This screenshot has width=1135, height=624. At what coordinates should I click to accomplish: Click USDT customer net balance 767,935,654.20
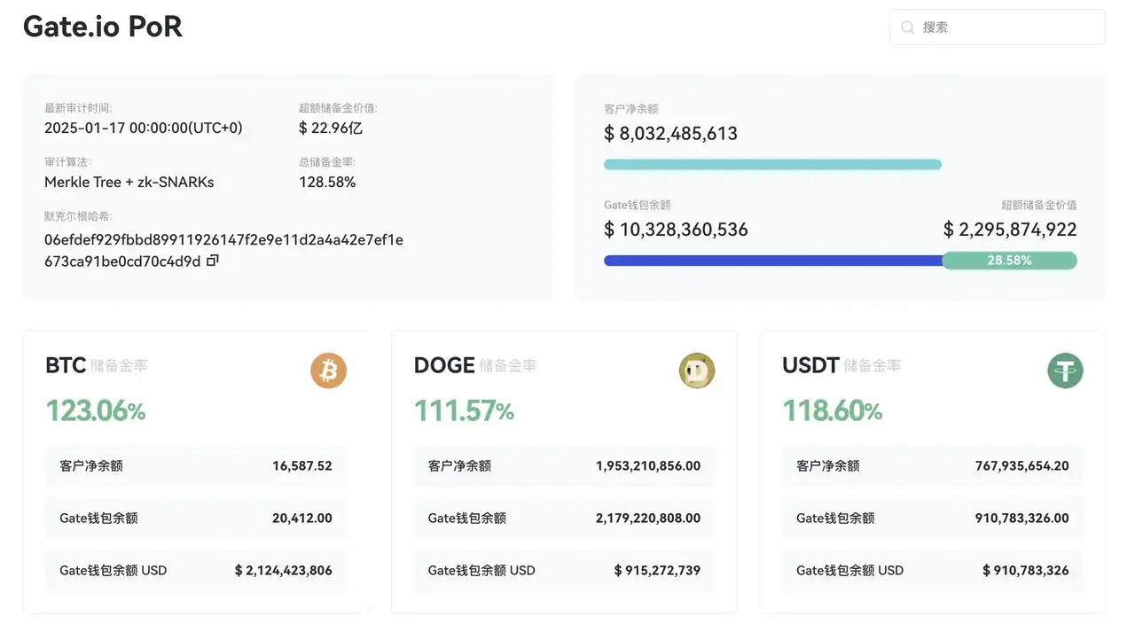pyautogui.click(x=1022, y=465)
